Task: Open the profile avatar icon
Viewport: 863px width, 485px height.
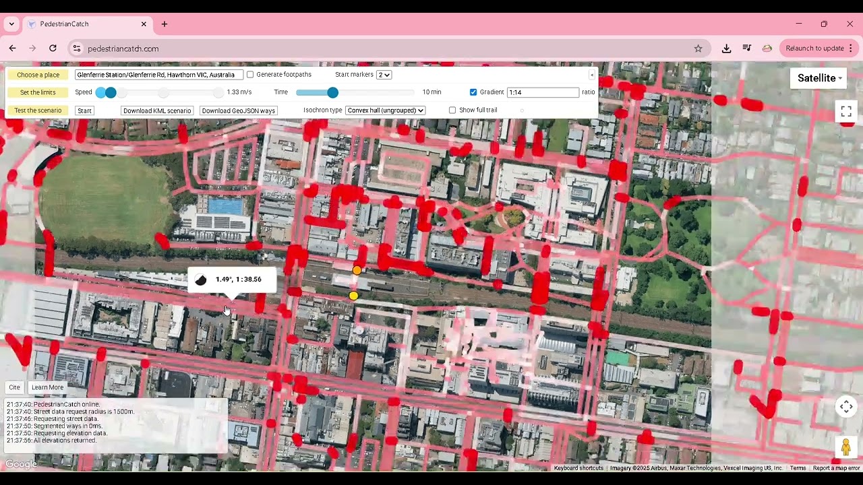Action: click(767, 48)
